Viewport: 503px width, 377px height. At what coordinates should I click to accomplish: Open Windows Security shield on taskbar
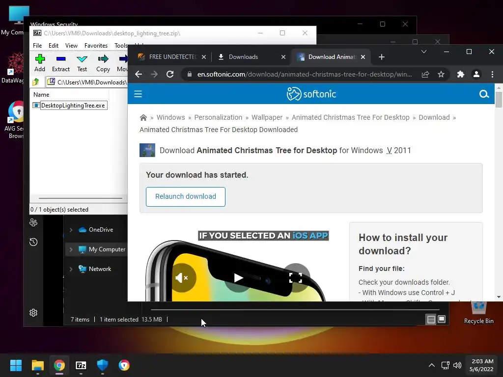pyautogui.click(x=103, y=365)
